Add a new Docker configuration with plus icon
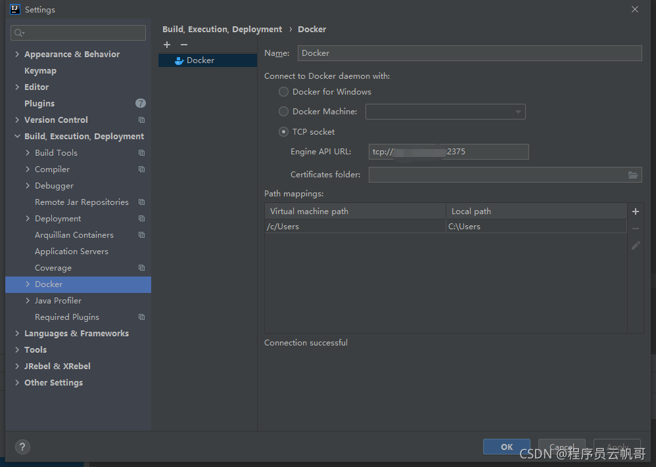 tap(167, 44)
